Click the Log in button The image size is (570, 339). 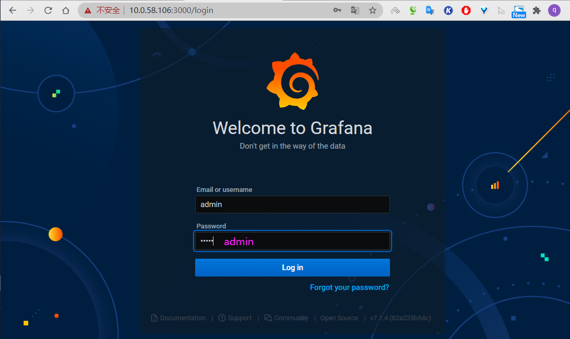[292, 268]
